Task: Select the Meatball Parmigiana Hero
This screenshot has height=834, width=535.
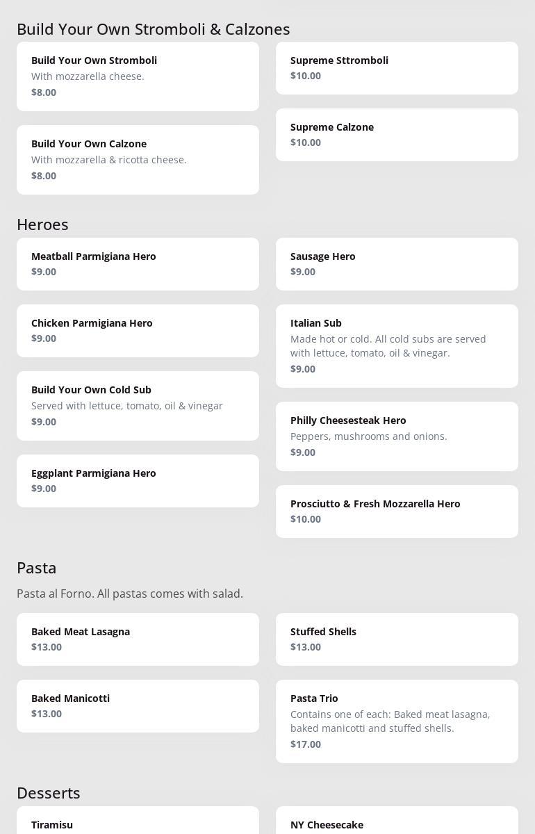Action: (x=138, y=264)
